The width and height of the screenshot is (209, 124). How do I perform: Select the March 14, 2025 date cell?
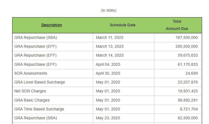pos(110,55)
